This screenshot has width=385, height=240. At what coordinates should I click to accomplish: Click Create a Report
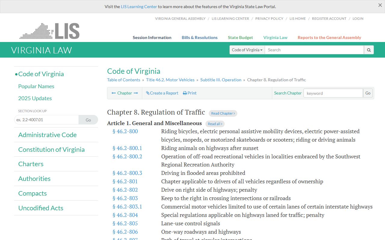(162, 93)
